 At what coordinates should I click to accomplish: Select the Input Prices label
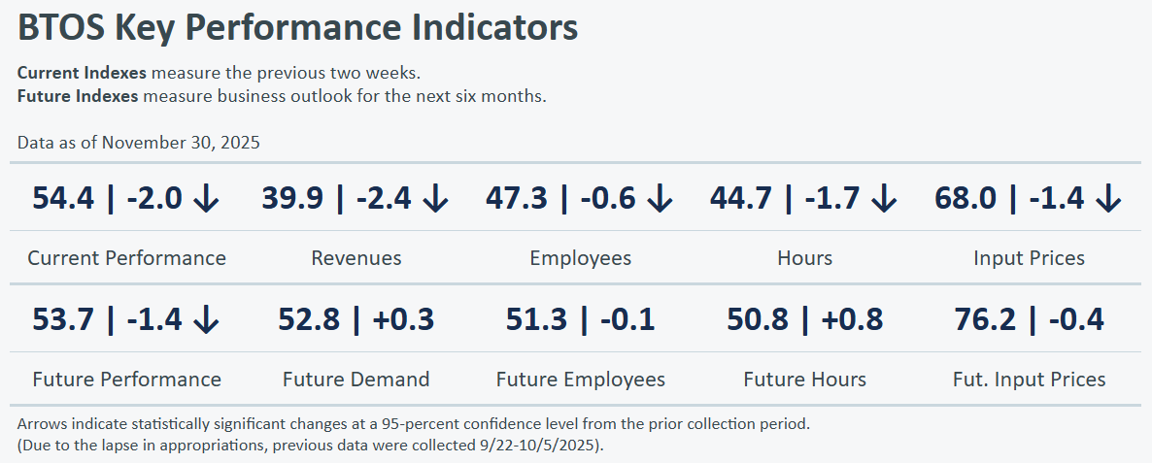(x=1029, y=258)
